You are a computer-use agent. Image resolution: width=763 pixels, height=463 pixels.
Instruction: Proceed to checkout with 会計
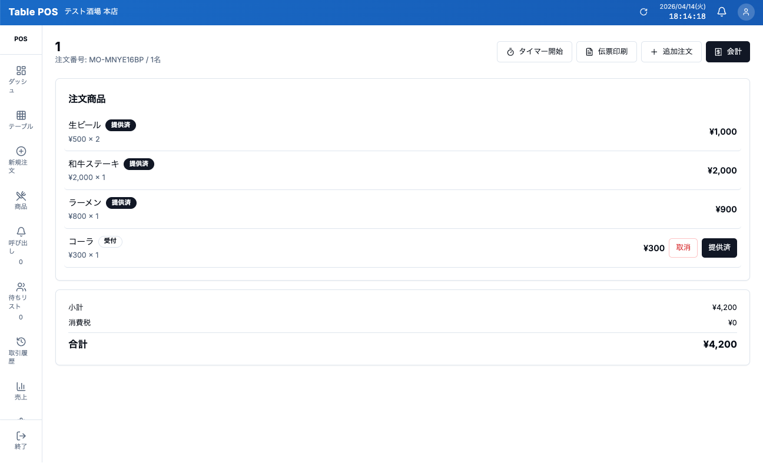tap(728, 52)
